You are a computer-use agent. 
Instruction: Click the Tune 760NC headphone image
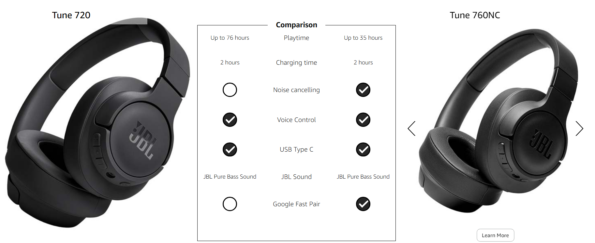pyautogui.click(x=498, y=121)
